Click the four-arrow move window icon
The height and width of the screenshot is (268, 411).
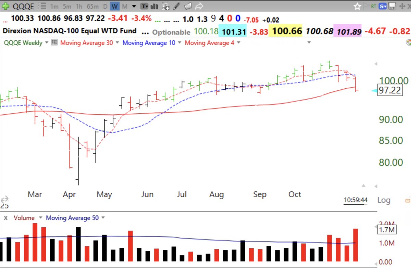click(x=402, y=6)
